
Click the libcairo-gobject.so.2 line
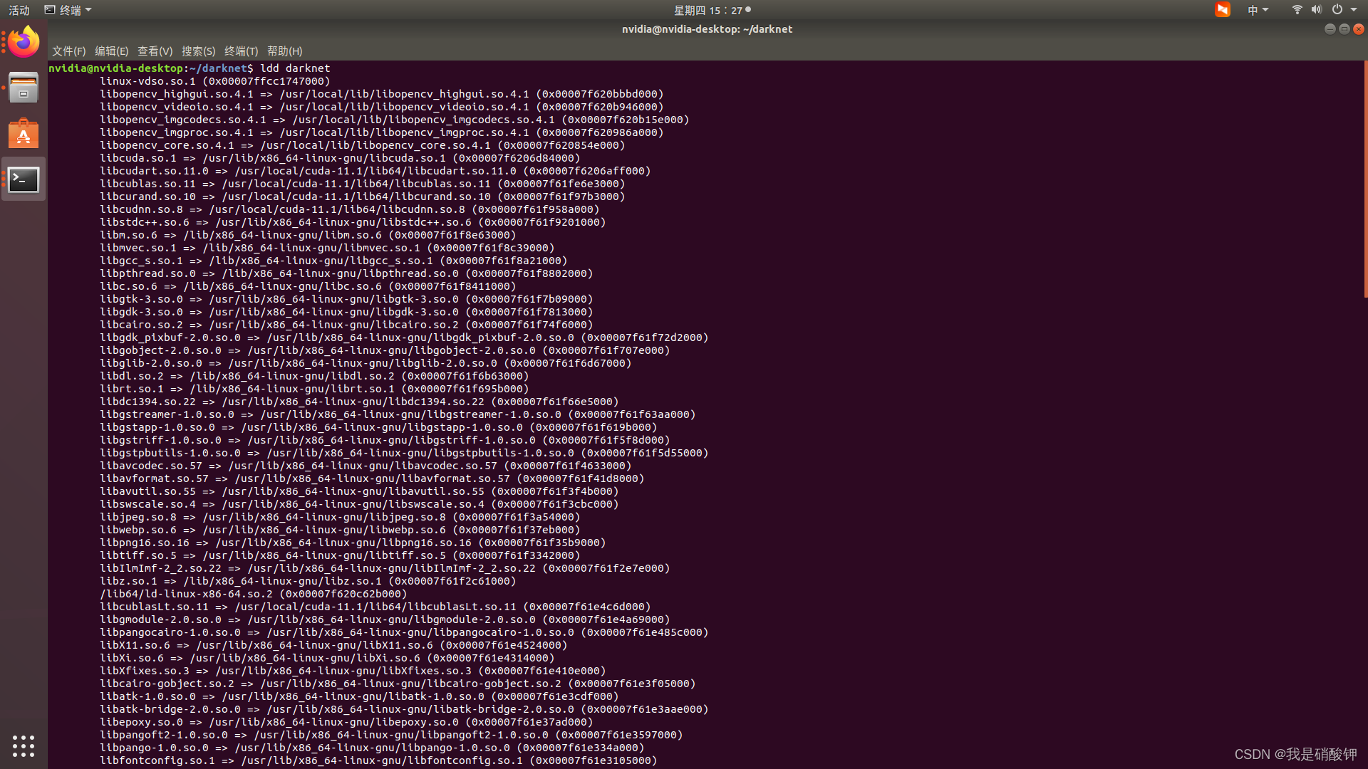(398, 684)
